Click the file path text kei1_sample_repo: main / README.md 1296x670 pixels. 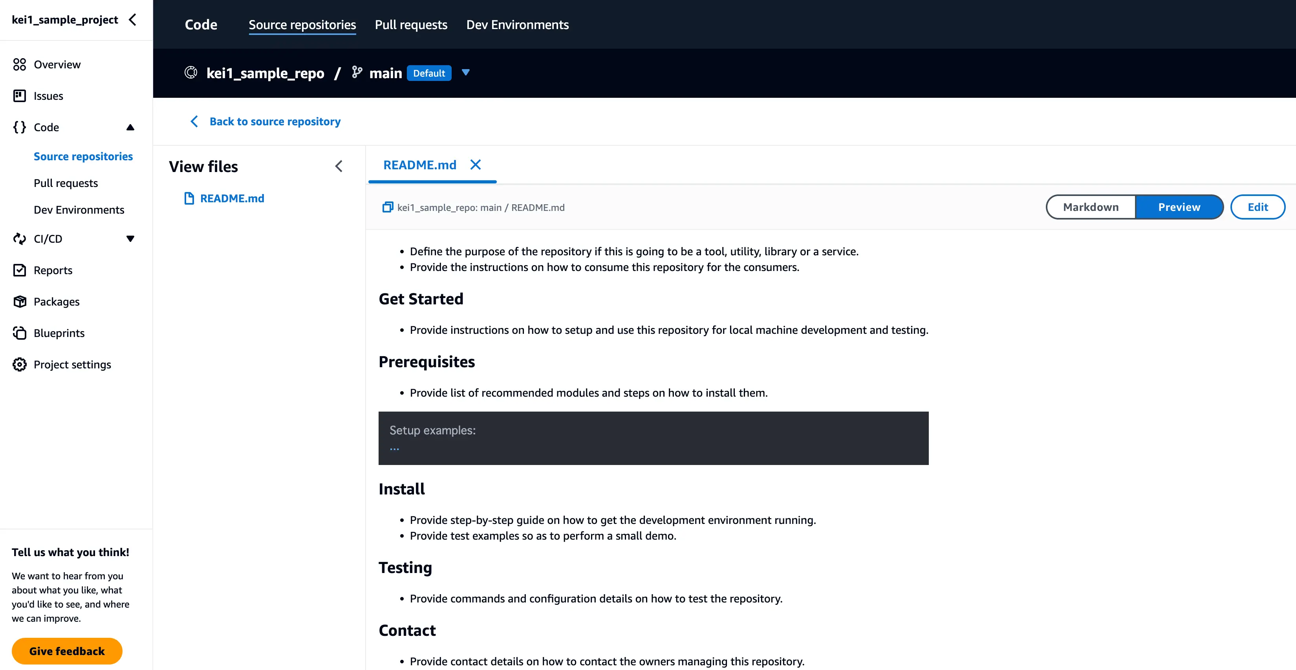pos(481,207)
